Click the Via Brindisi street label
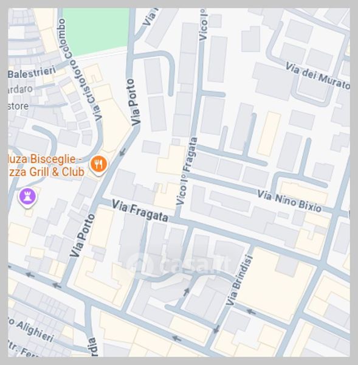This screenshot has width=358, height=365. [239, 280]
